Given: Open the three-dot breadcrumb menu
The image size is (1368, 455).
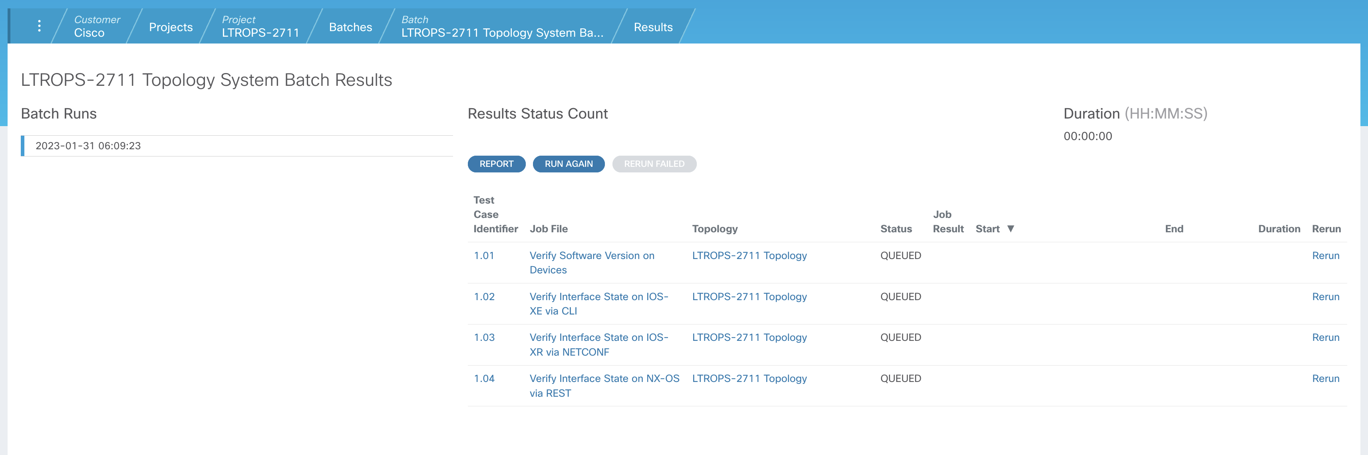Looking at the screenshot, I should tap(39, 26).
